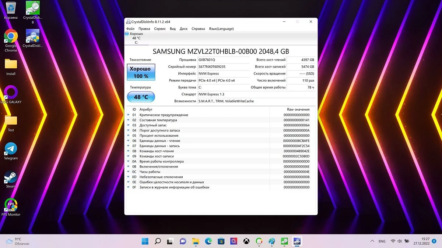
Task: Click the Xbox icon in the taskbar
Action: pos(246,241)
